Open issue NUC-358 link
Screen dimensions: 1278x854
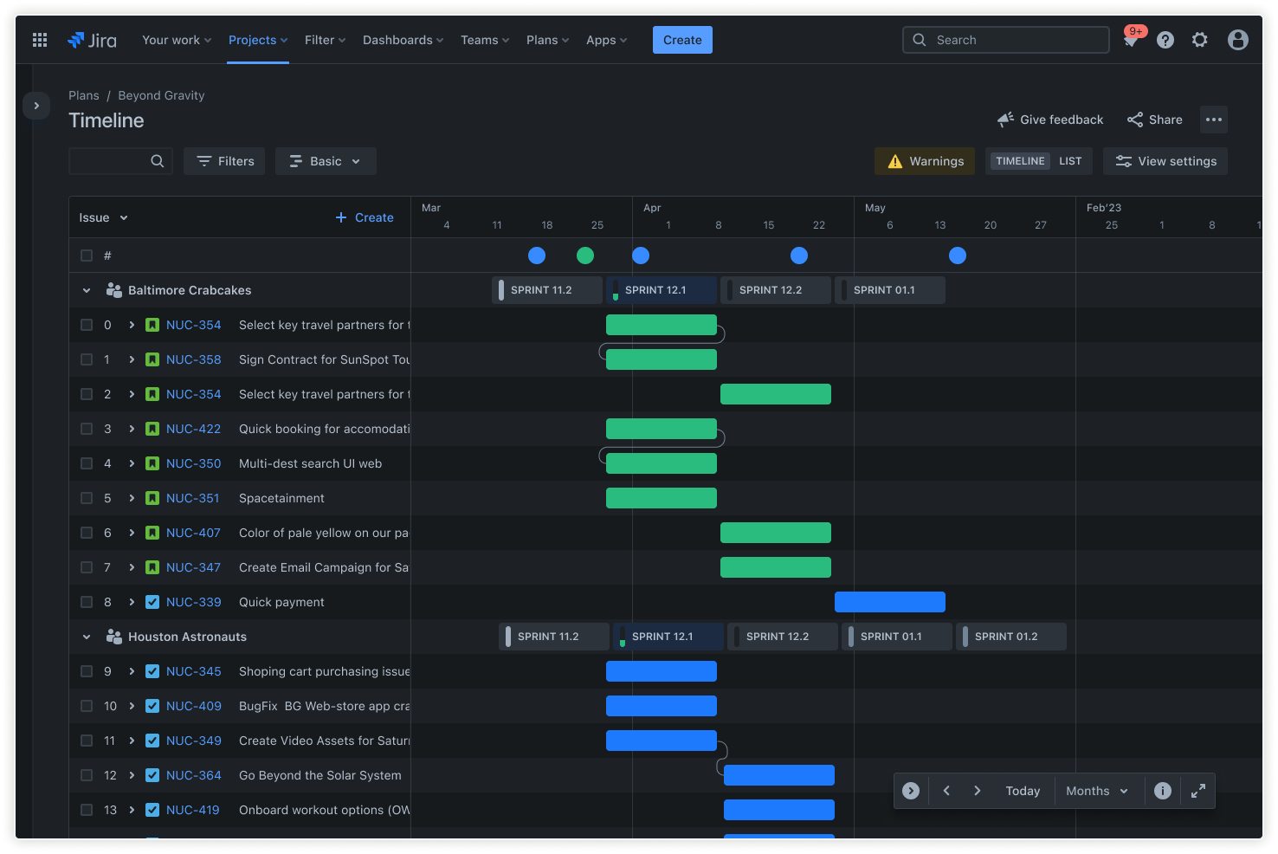coord(194,359)
